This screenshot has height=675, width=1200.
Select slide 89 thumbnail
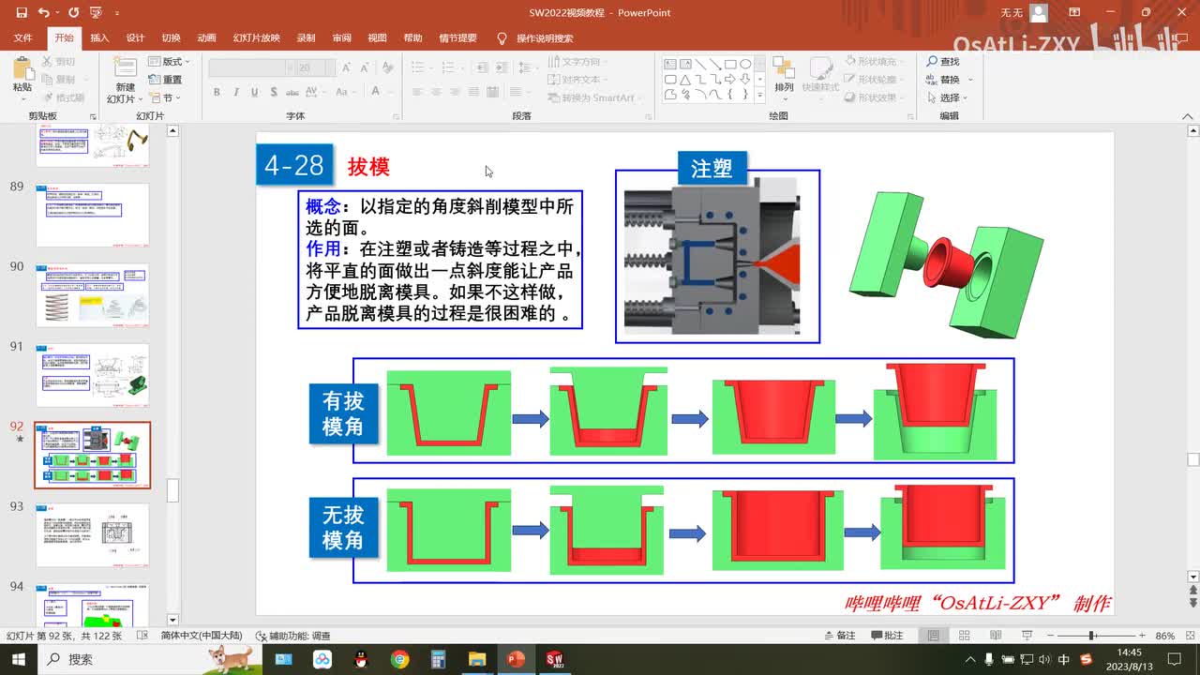(92, 215)
